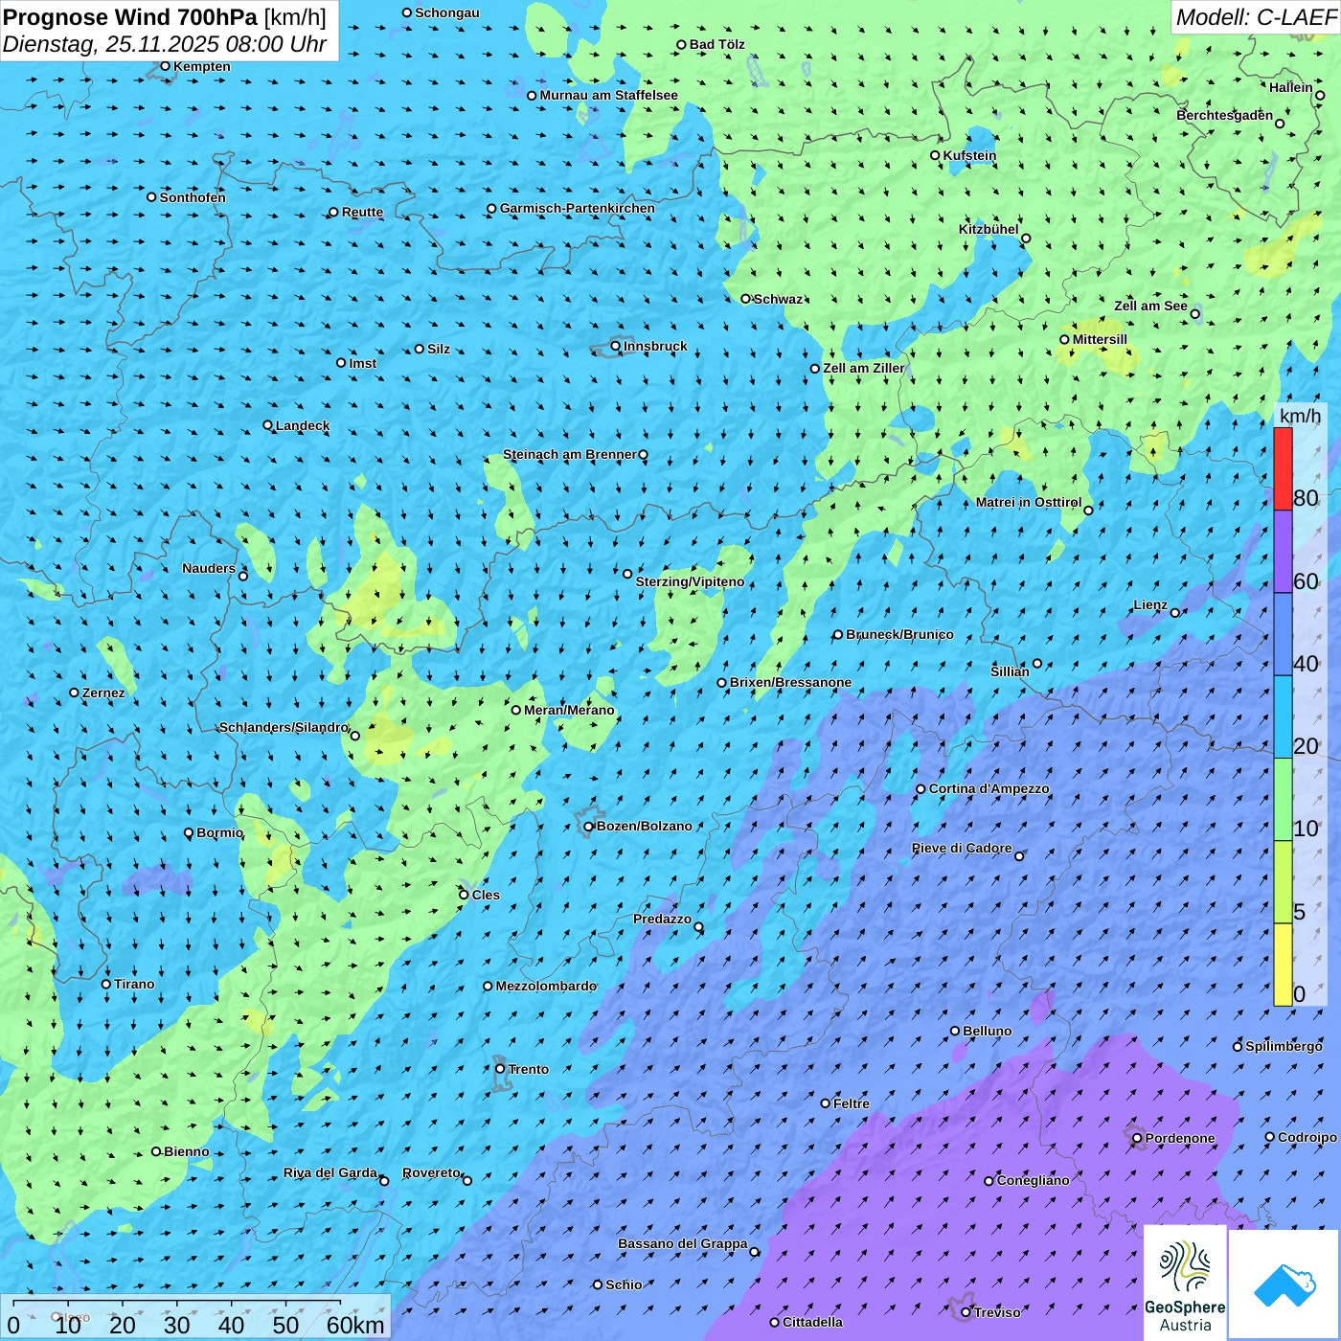Click the 'Zernez' label

point(103,693)
